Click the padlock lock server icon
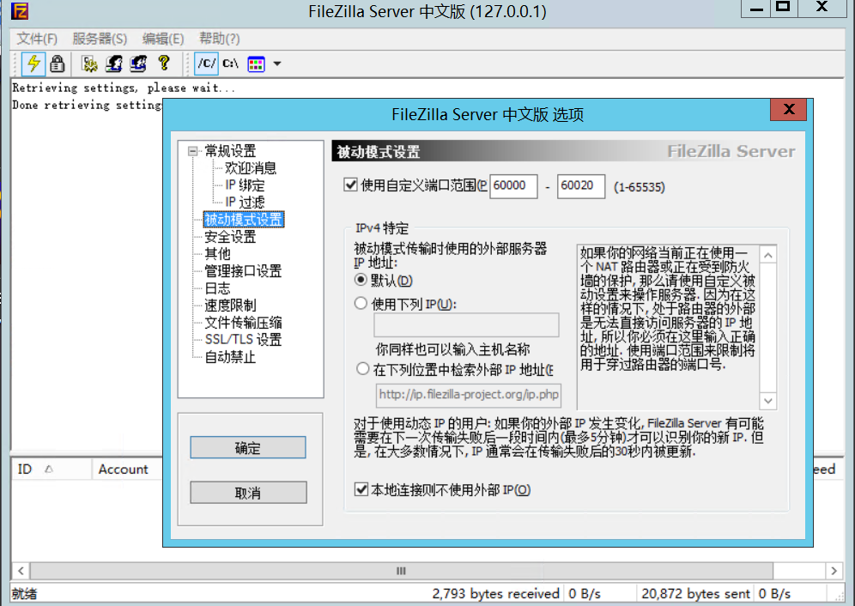855x606 pixels. click(x=58, y=64)
